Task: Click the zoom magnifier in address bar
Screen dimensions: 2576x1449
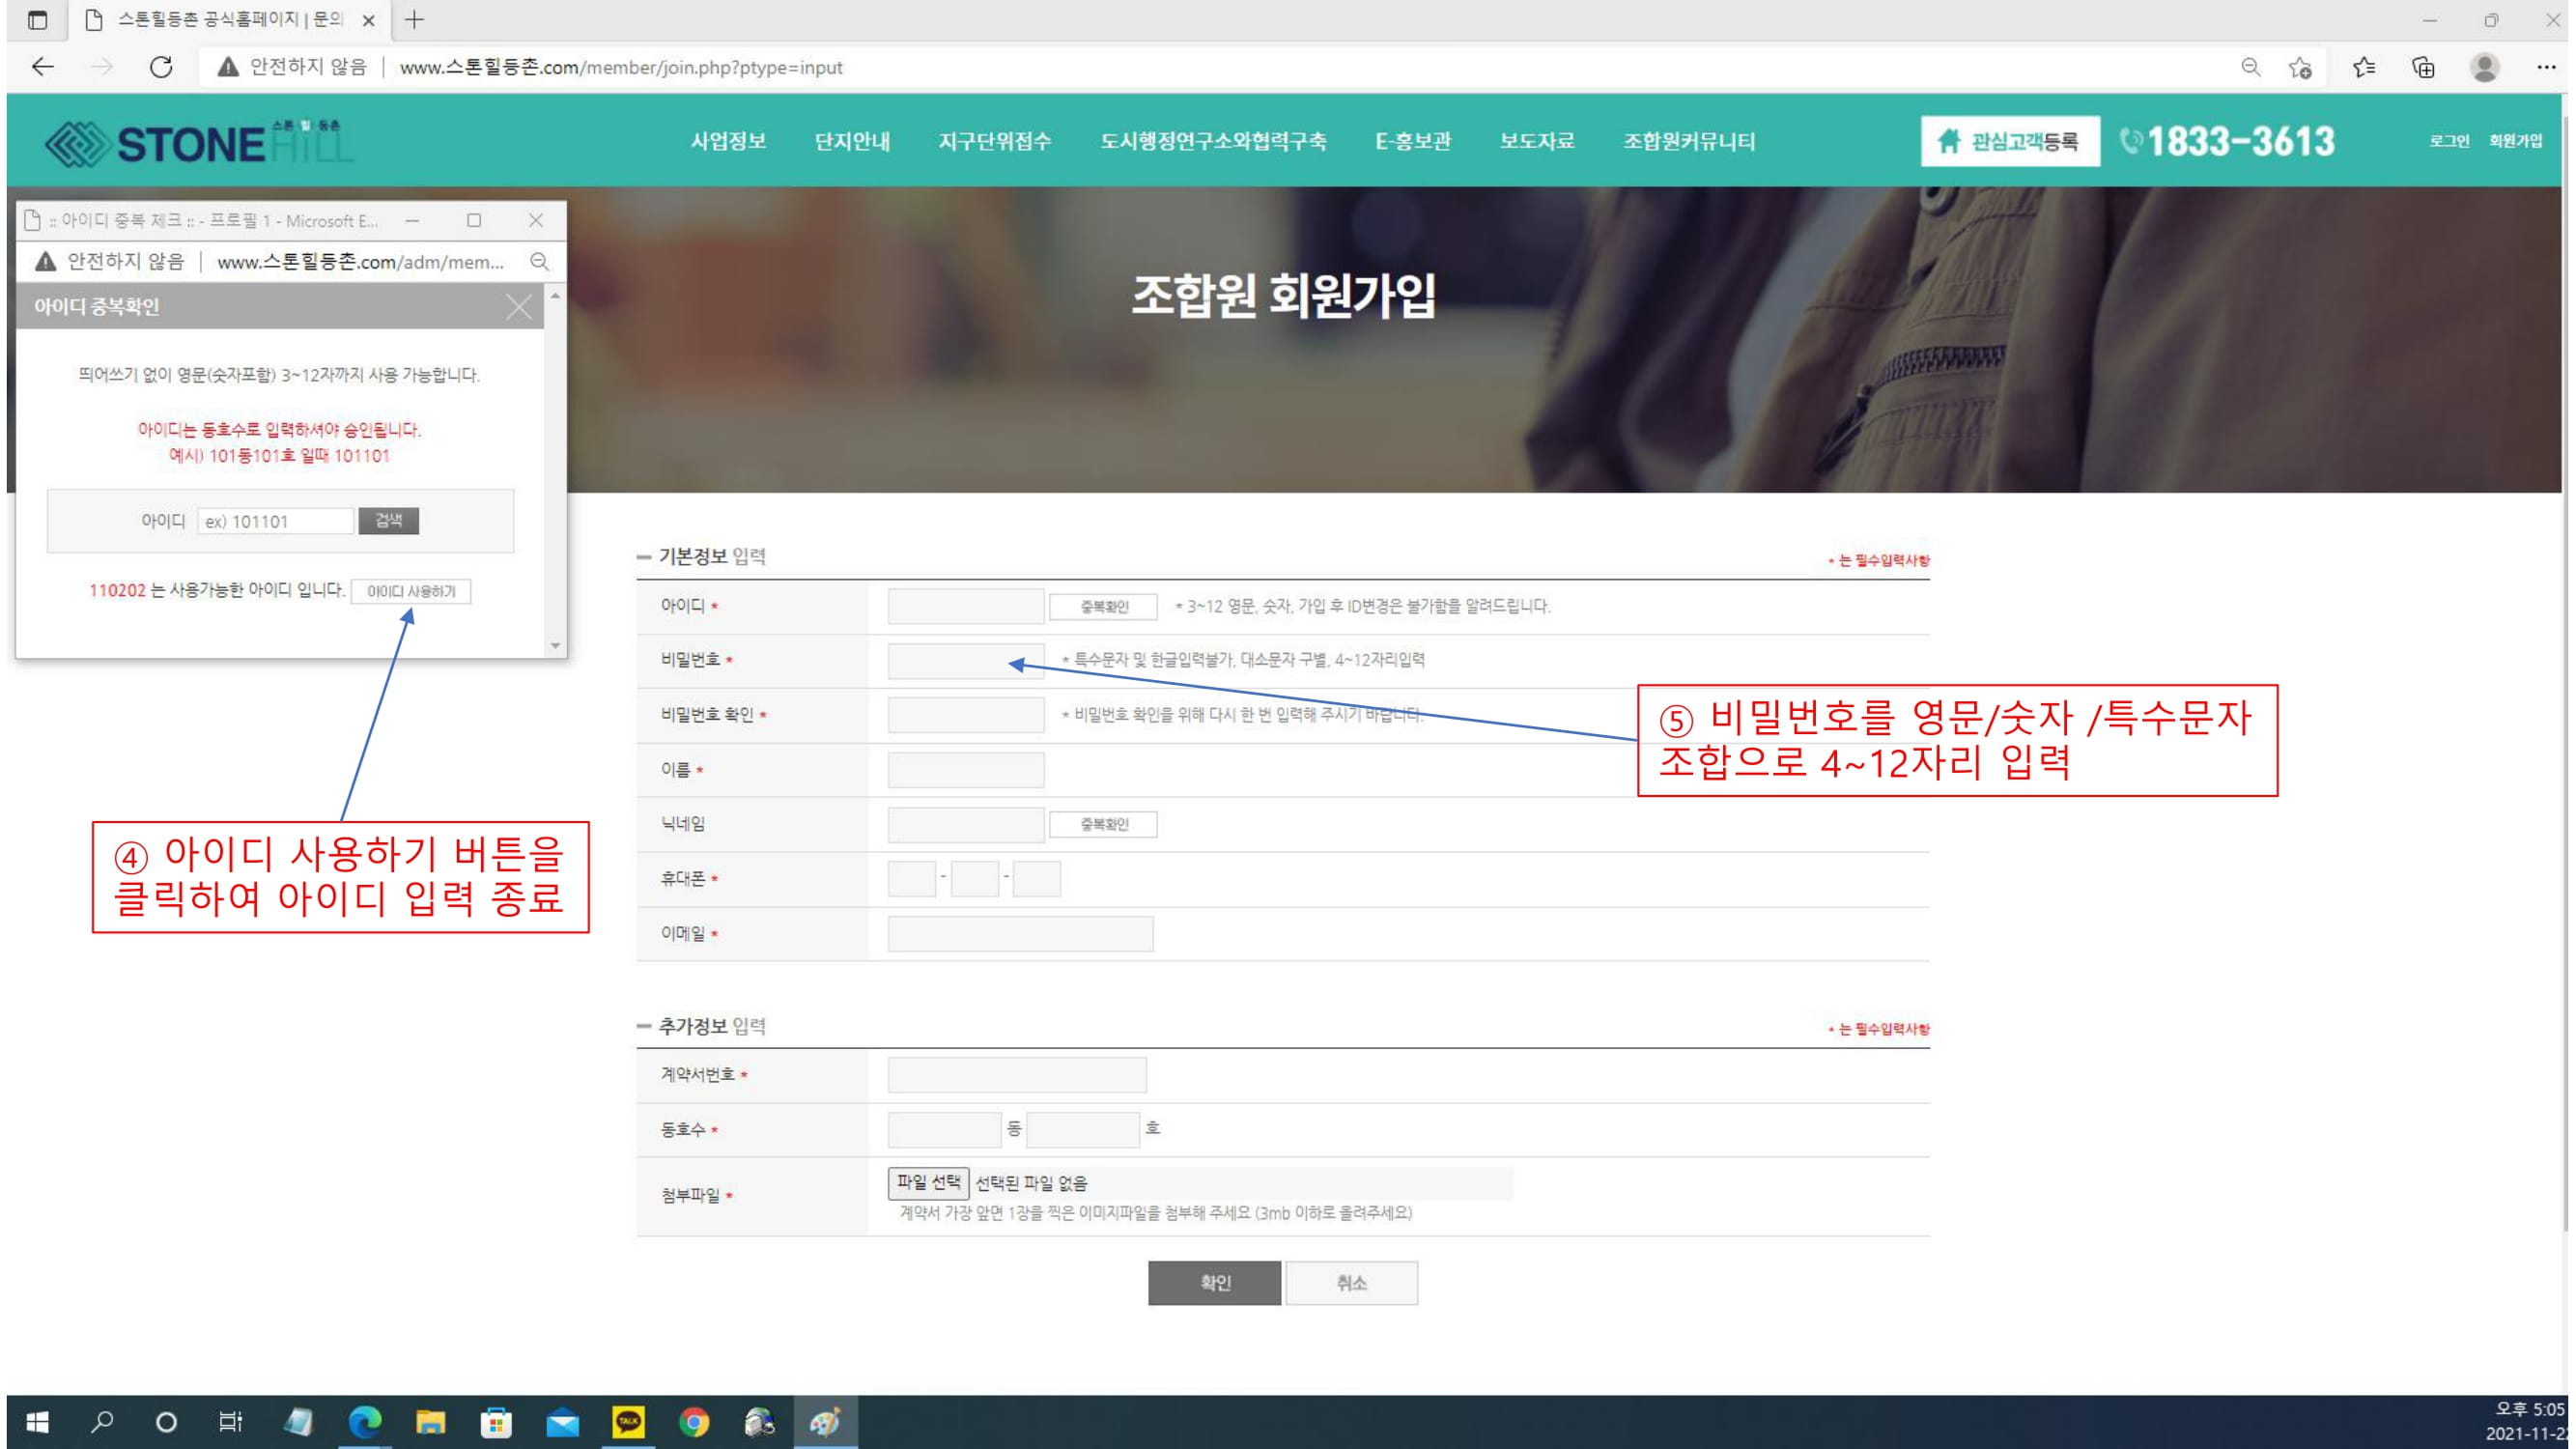Action: (x=2250, y=67)
